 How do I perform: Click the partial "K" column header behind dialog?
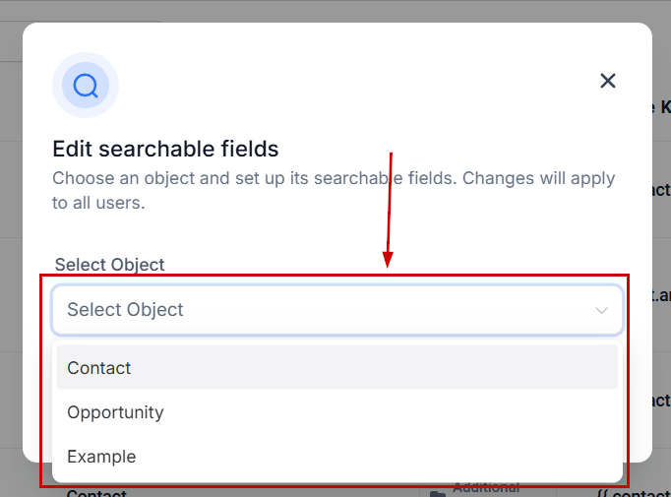coord(665,106)
